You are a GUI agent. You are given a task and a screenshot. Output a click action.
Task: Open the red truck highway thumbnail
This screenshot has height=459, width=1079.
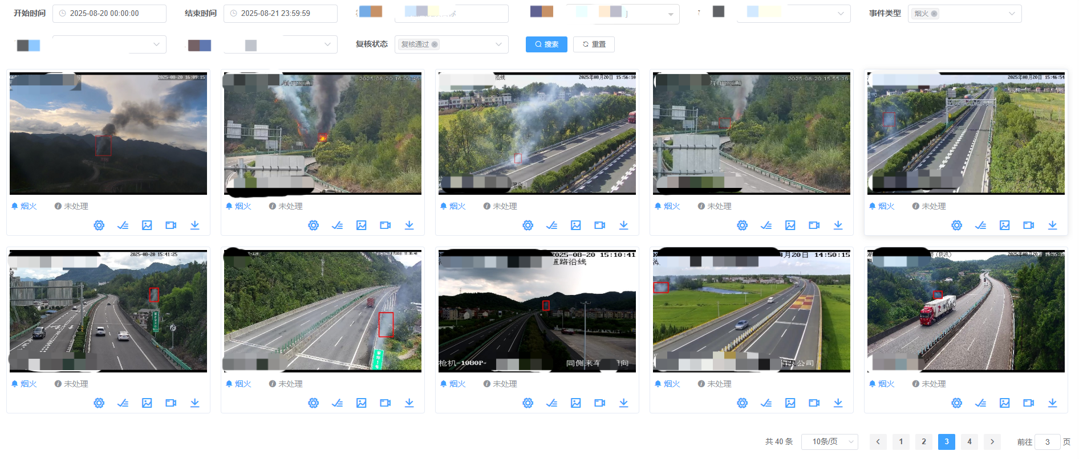click(x=966, y=311)
